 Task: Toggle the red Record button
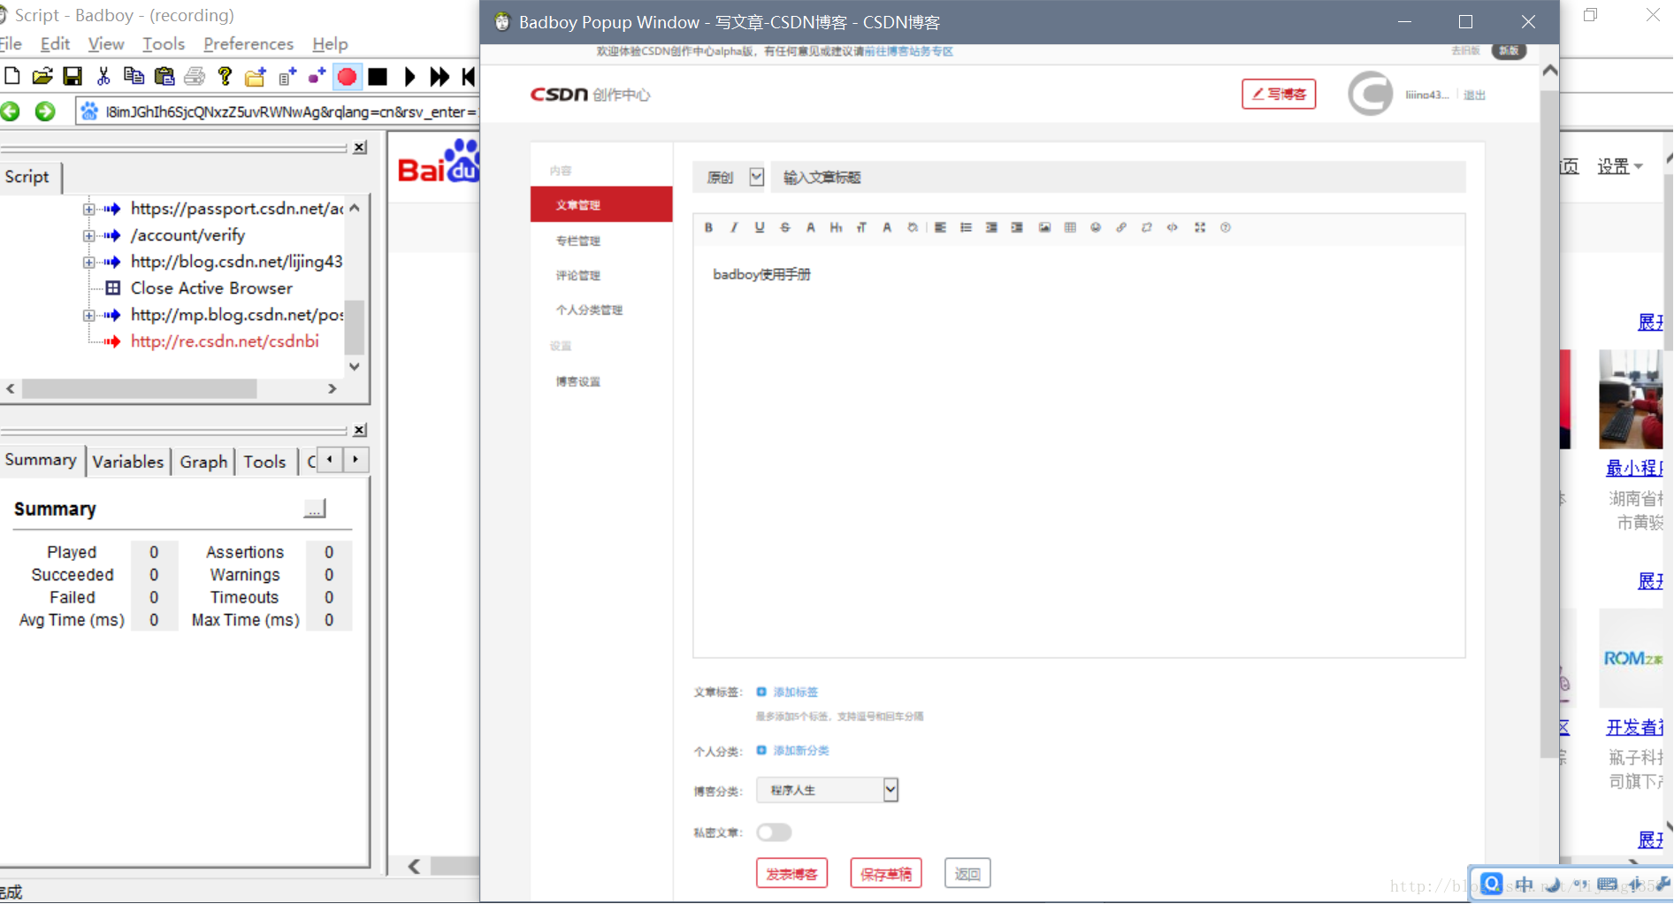coord(348,77)
